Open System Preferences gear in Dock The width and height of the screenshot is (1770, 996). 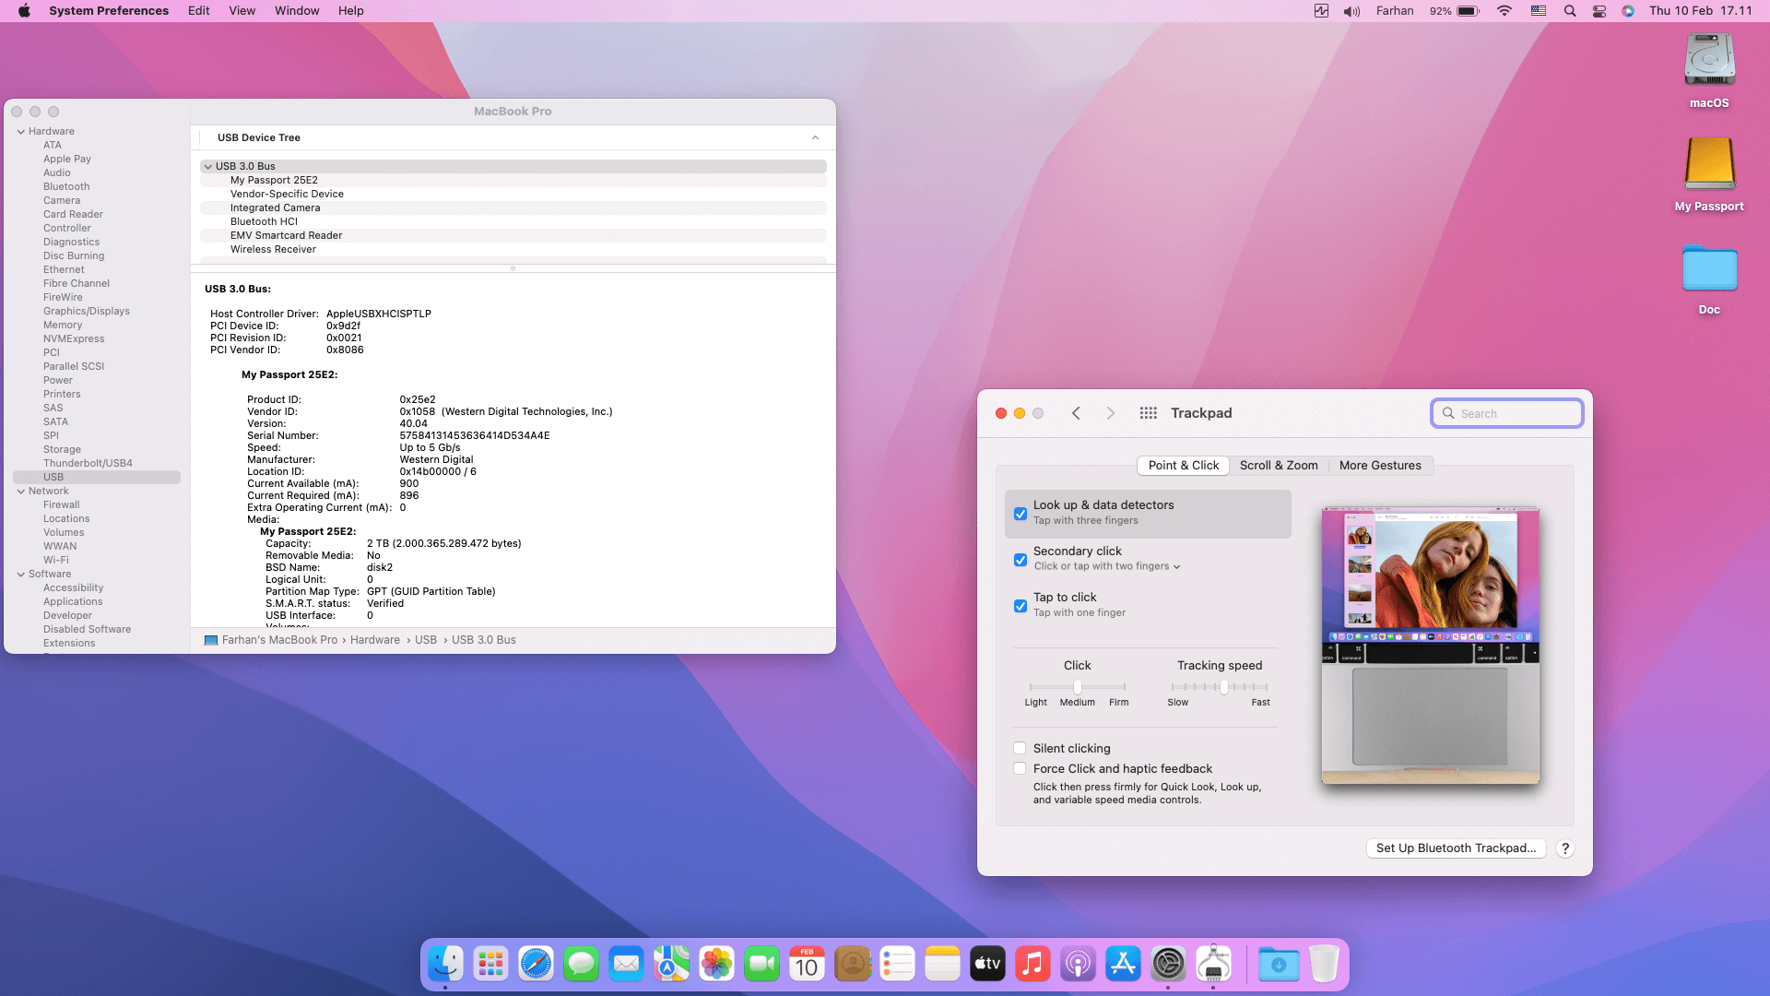[1168, 964]
